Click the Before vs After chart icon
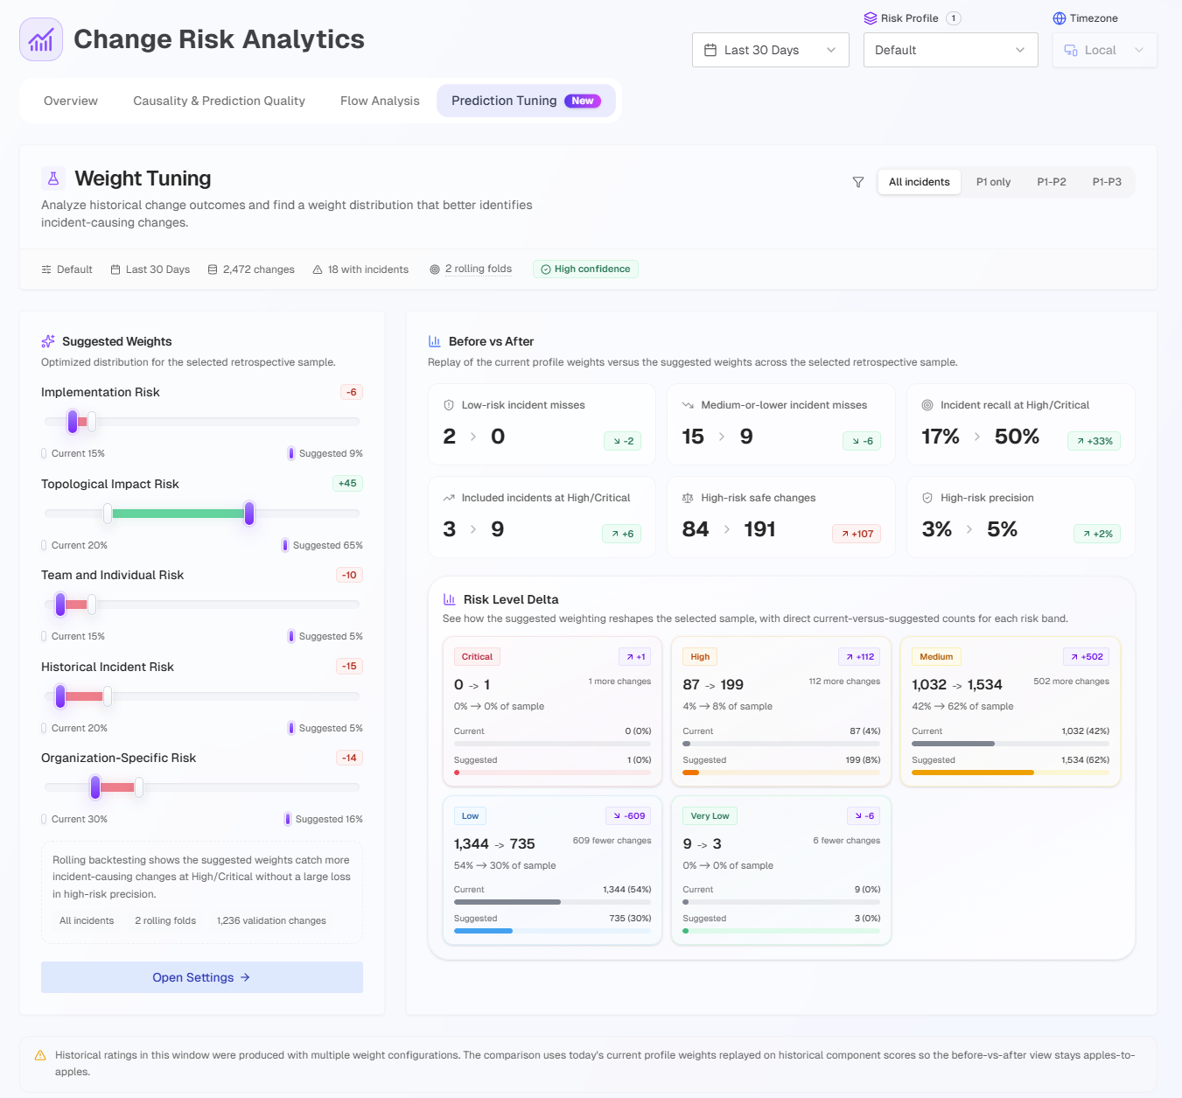 coord(434,341)
